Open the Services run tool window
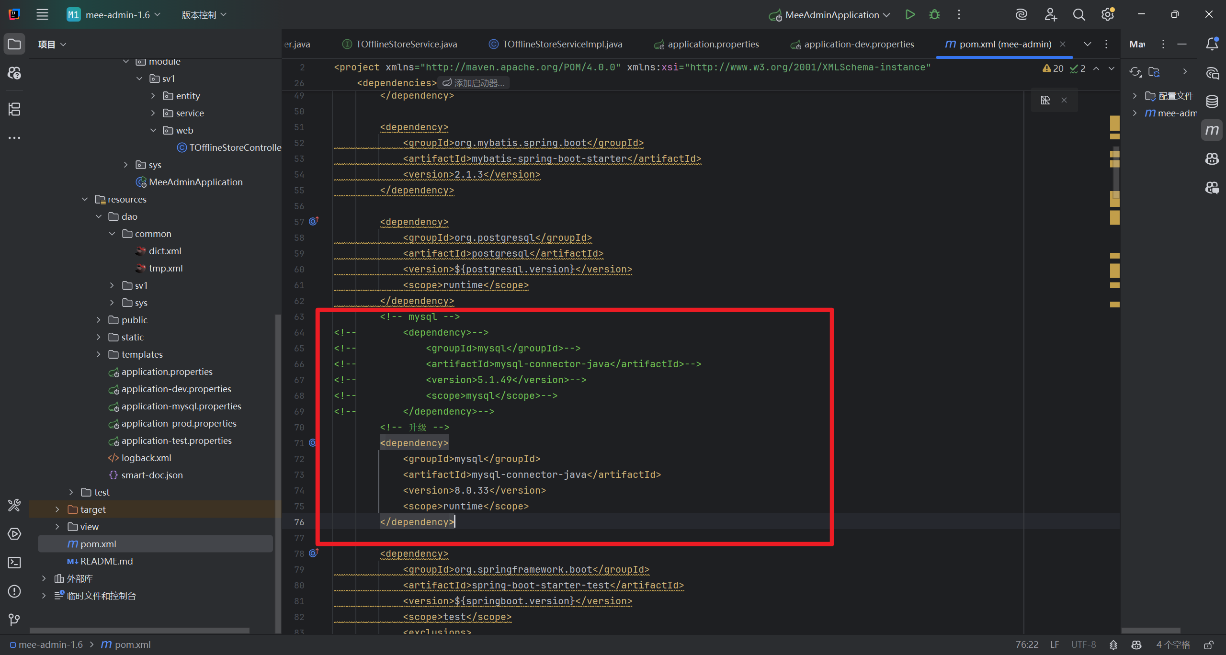This screenshot has height=655, width=1226. coord(14,534)
